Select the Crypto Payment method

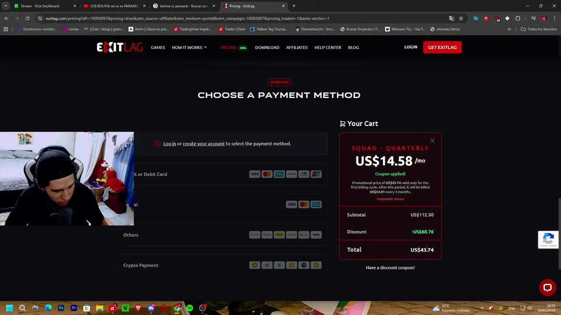click(222, 265)
